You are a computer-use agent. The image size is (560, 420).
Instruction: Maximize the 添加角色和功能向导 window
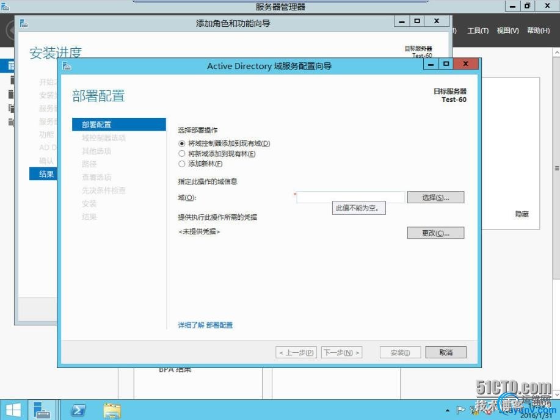pyautogui.click(x=416, y=21)
